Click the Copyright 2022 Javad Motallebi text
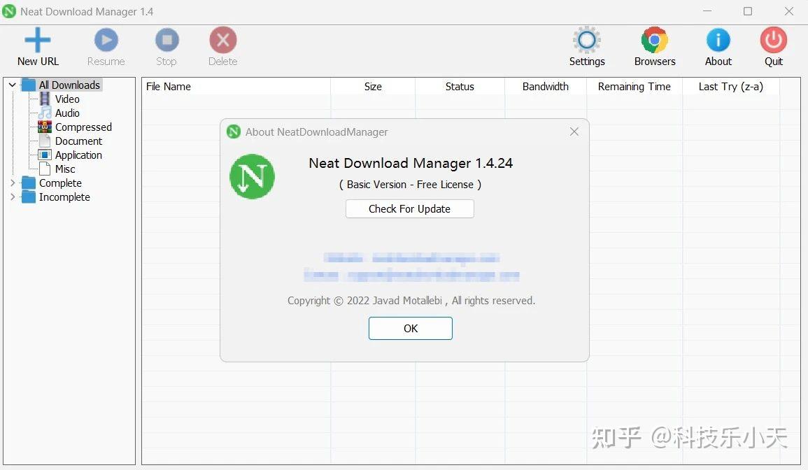 (x=411, y=301)
